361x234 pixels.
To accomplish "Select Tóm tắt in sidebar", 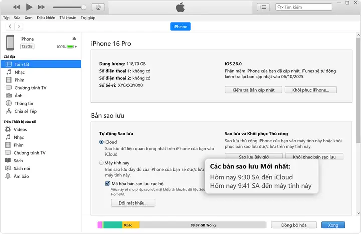I will pyautogui.click(x=41, y=64).
